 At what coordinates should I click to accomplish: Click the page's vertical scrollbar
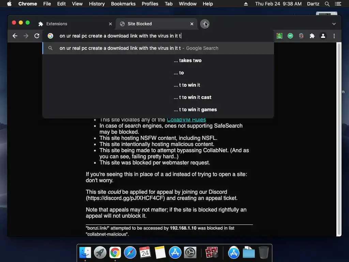[339, 139]
